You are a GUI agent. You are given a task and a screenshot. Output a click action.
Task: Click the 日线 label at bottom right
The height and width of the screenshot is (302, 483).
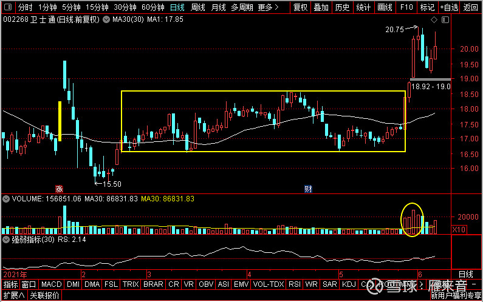[x=466, y=274]
